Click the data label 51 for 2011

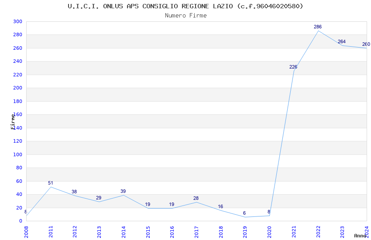[50, 183]
